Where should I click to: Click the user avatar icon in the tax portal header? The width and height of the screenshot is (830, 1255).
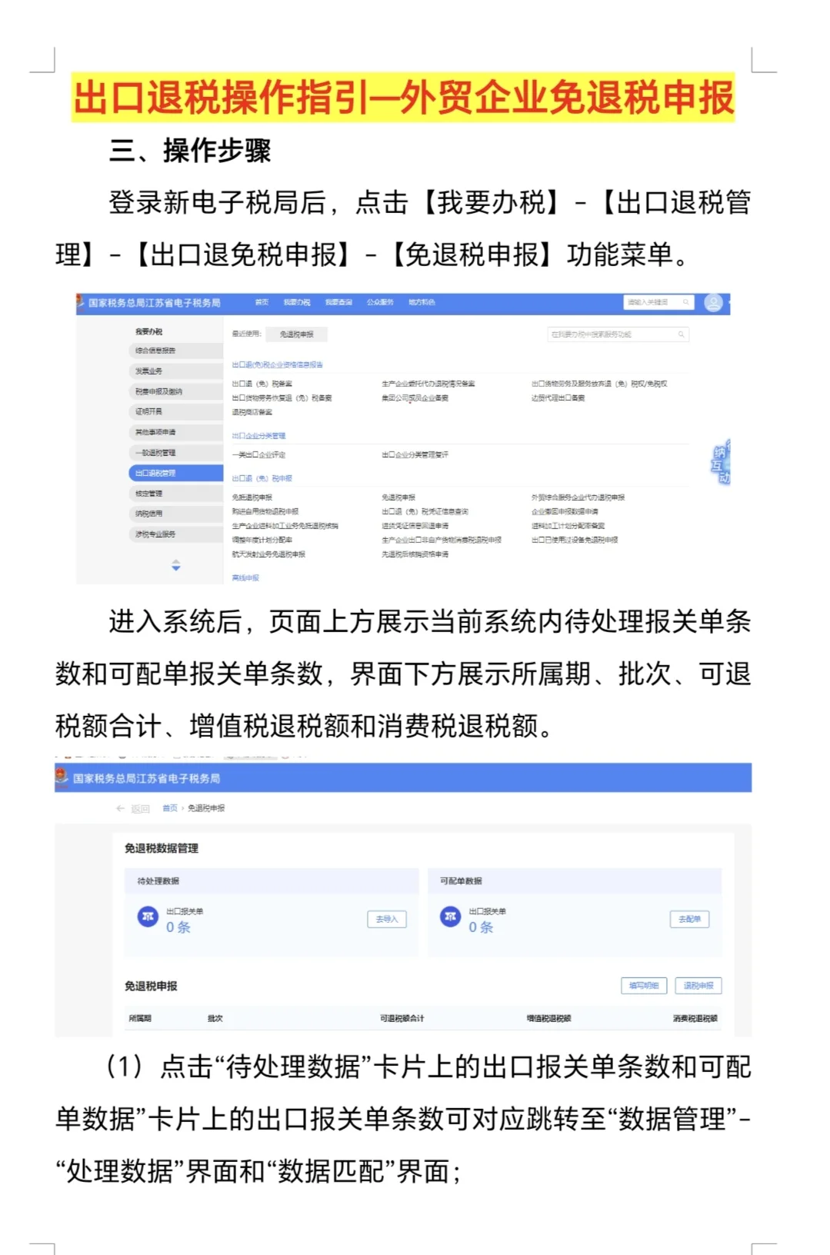coord(713,303)
